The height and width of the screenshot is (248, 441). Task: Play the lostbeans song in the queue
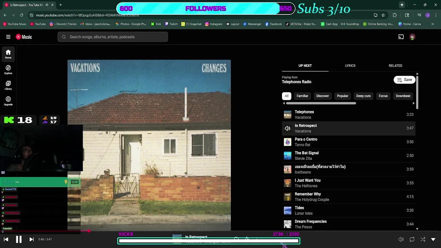tap(349, 169)
